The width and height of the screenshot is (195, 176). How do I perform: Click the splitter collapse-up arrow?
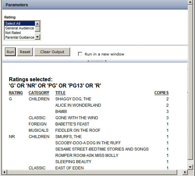coord(88,61)
